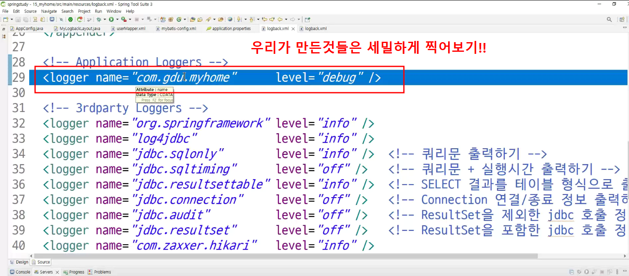Image resolution: width=629 pixels, height=276 pixels.
Task: Click the "debug" level value
Action: 340,77
